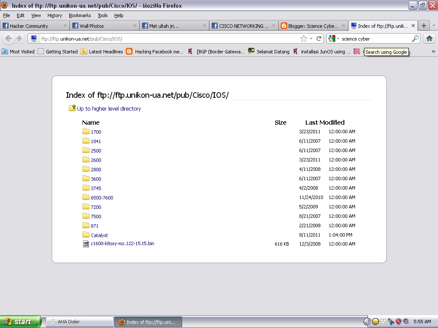List all tabs dropdown arrow
This screenshot has height=328, width=438.
(x=434, y=25)
